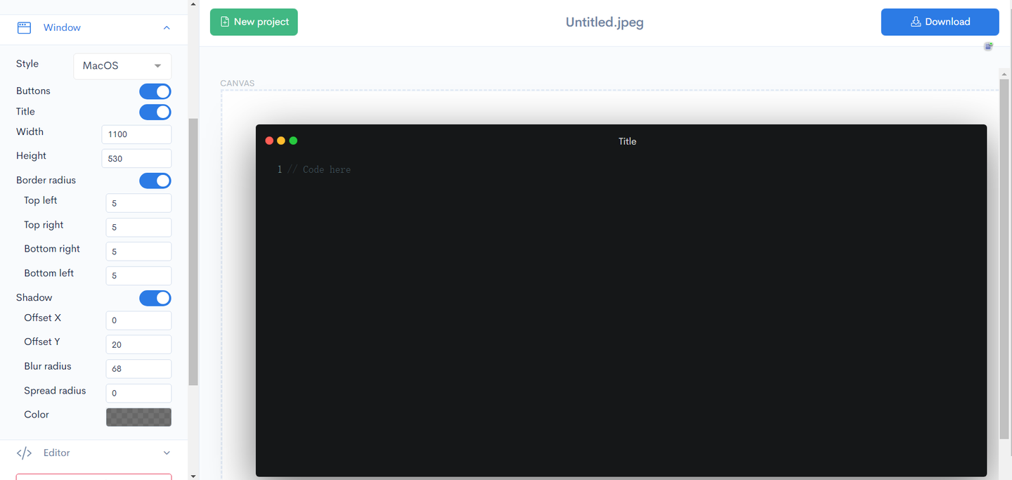Click the extension icon above the canvas
Image resolution: width=1012 pixels, height=480 pixels.
[988, 46]
